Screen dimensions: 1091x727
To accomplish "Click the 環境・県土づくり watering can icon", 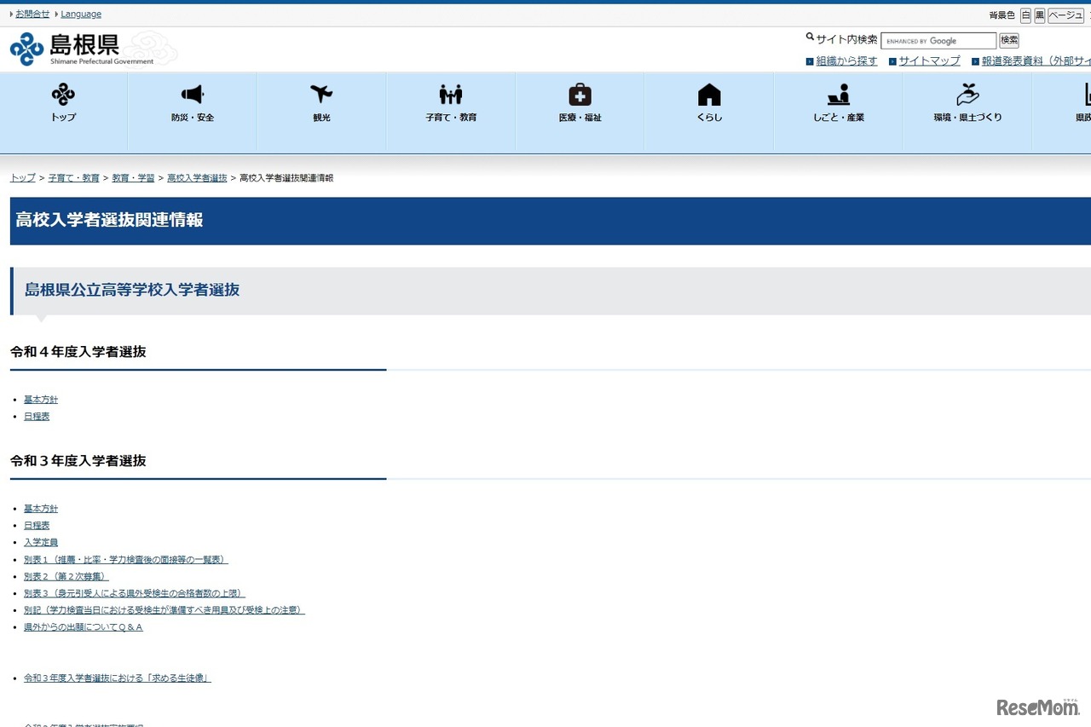I will (x=968, y=94).
